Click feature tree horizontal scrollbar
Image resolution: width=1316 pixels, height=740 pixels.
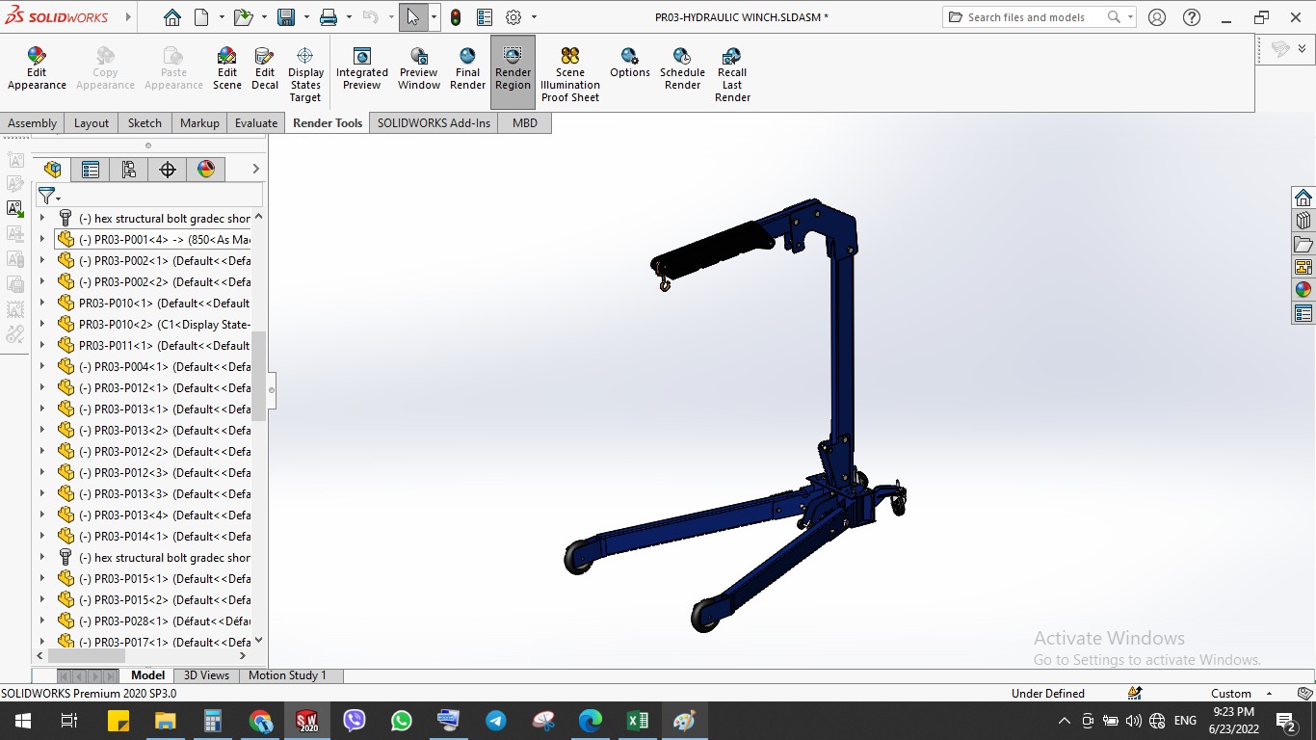[x=88, y=655]
